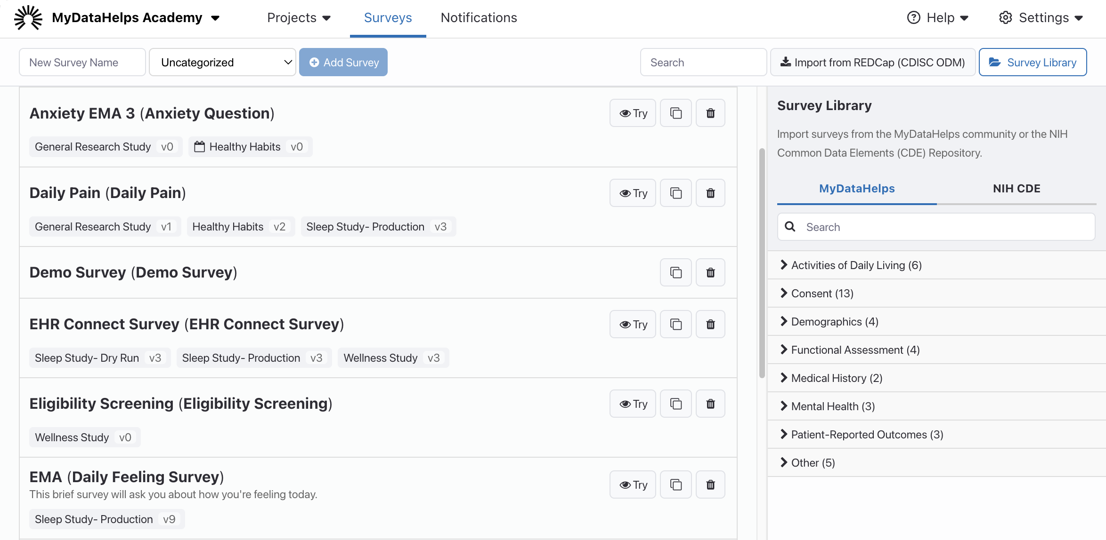Expand the Mental Health (3) category

pos(832,406)
